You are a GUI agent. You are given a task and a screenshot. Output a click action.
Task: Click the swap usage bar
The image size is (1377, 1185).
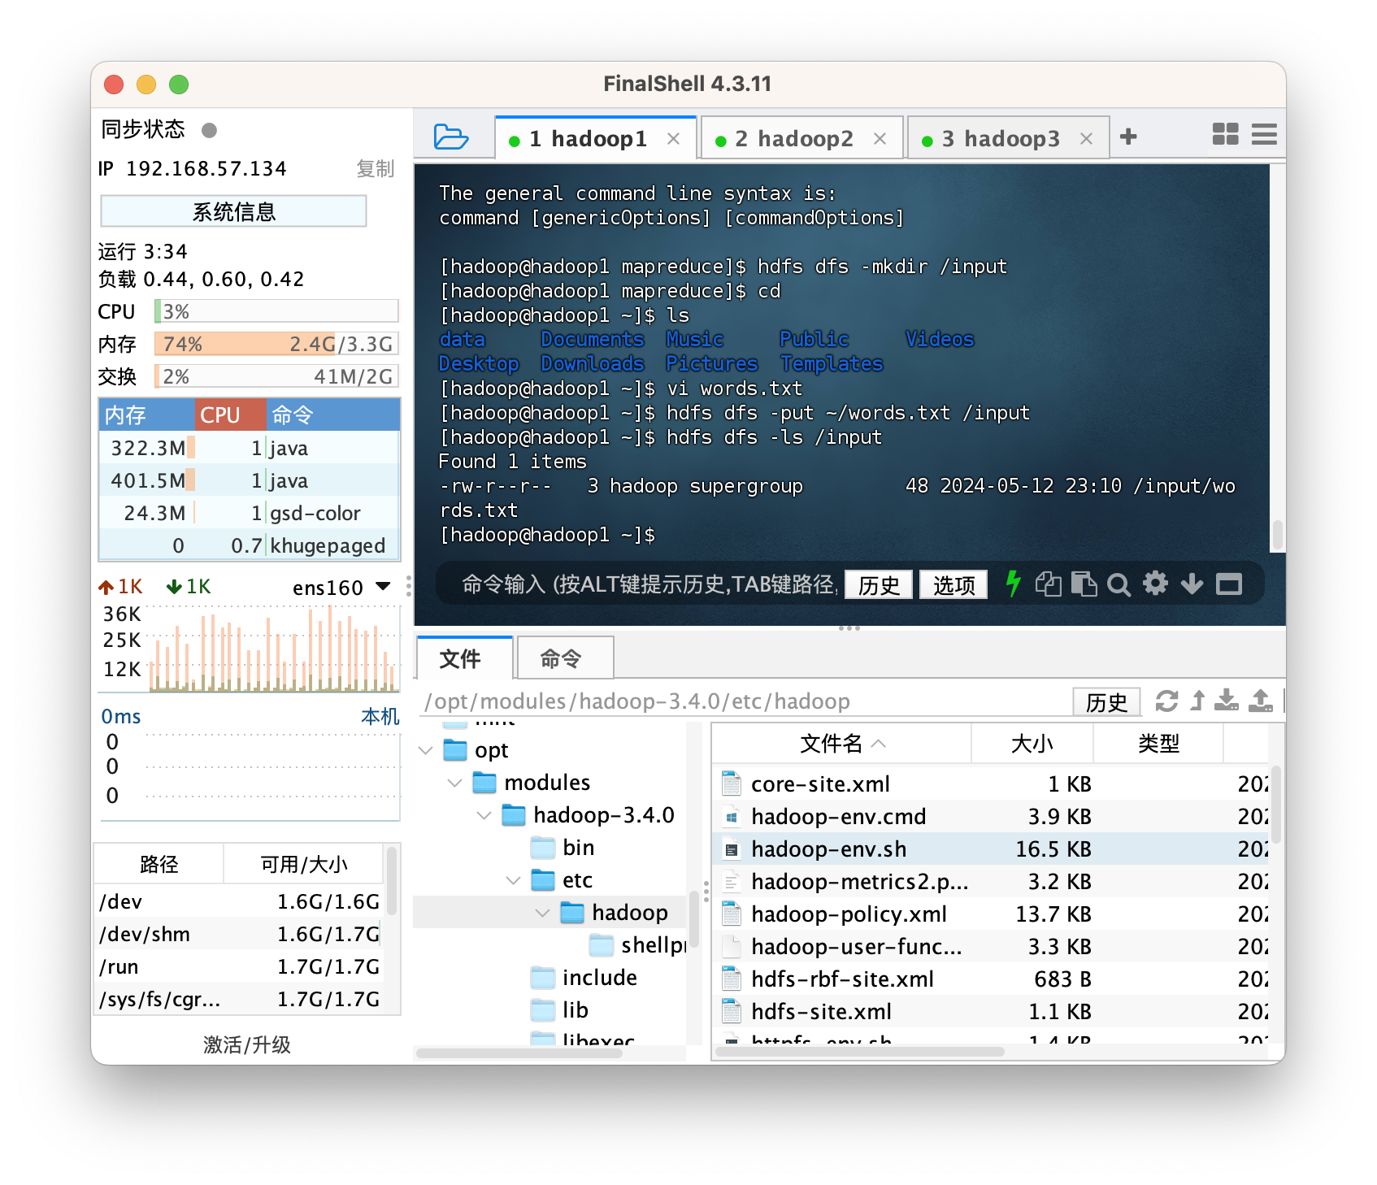point(276,376)
